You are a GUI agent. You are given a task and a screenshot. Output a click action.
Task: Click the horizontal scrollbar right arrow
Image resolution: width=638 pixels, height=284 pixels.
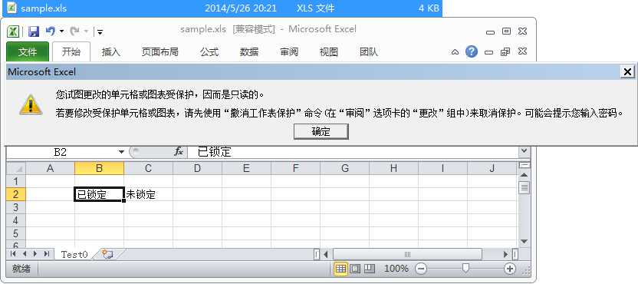pyautogui.click(x=505, y=254)
